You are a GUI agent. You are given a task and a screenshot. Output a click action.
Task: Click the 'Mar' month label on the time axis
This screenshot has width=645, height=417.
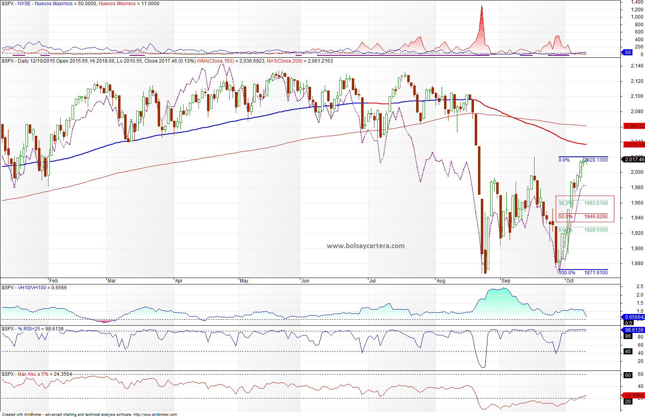point(112,281)
